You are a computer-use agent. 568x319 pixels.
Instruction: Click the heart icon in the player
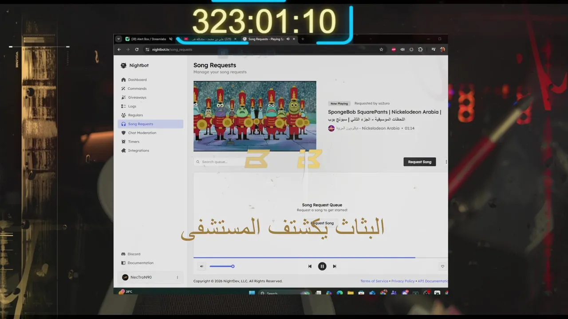tap(442, 266)
